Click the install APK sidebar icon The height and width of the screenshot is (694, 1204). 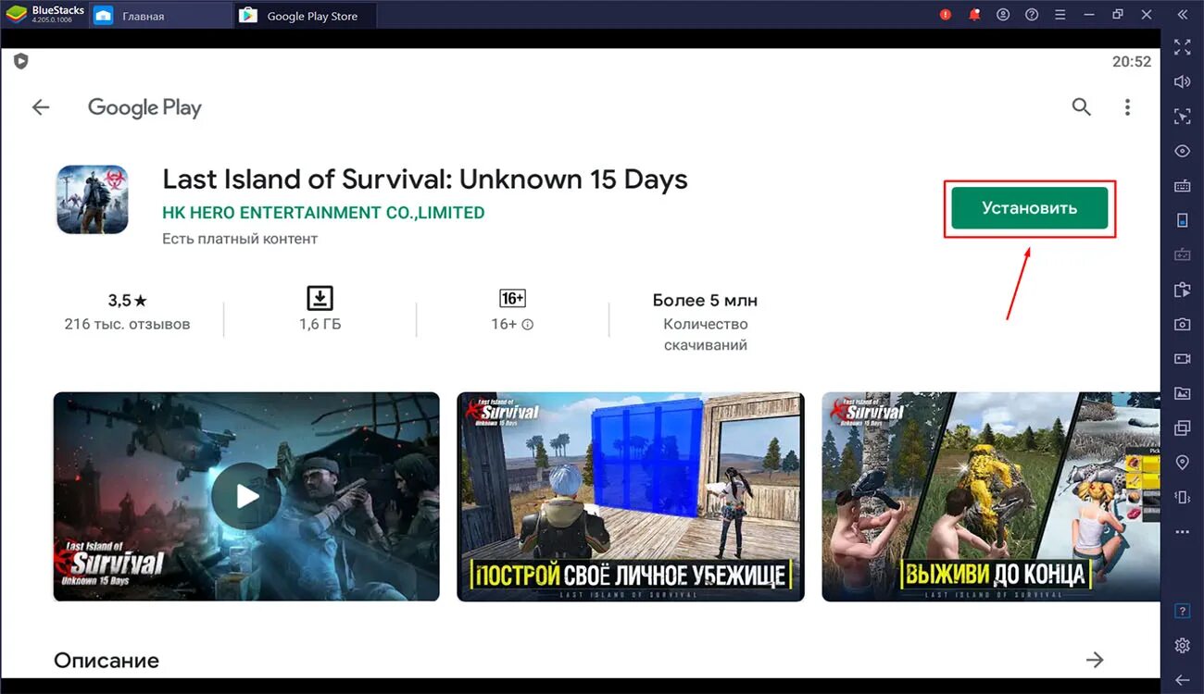pos(1182,290)
